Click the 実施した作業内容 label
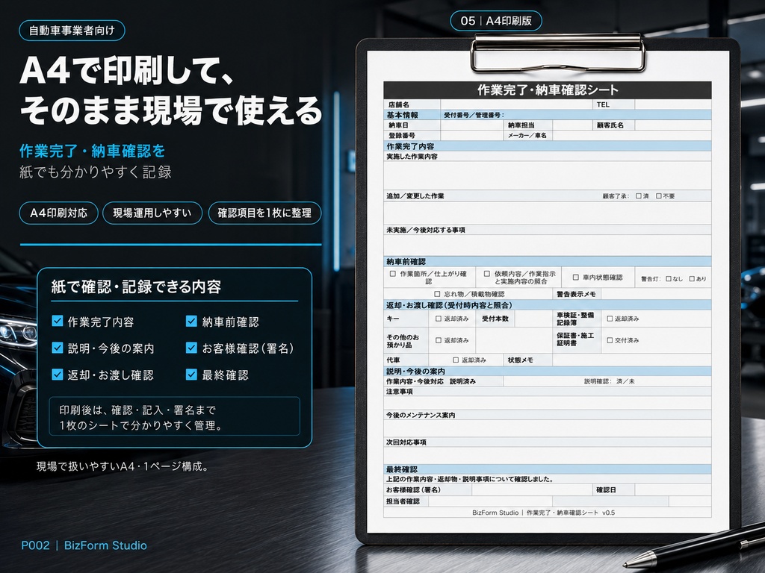 [x=412, y=157]
